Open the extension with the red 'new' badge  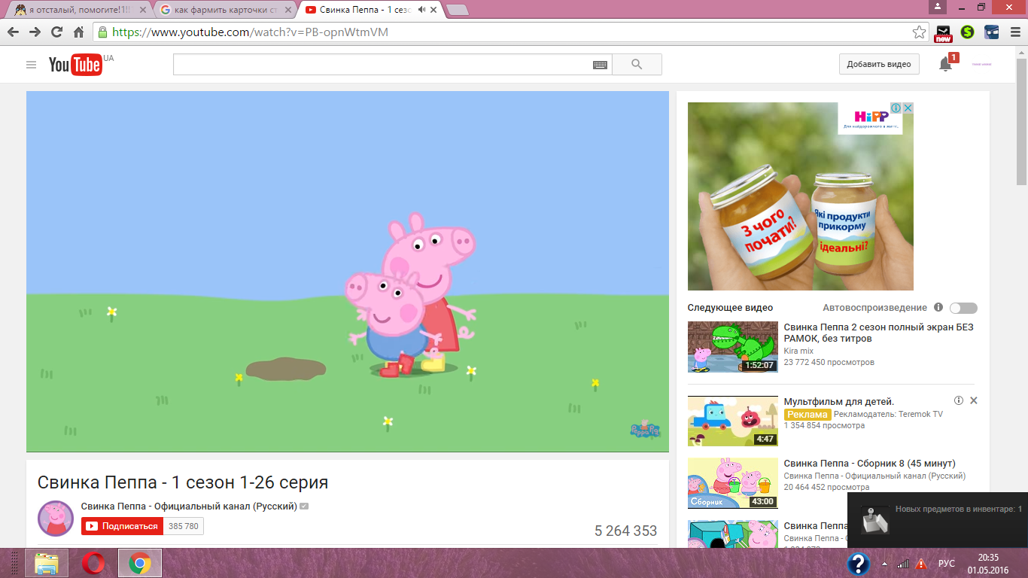943,33
